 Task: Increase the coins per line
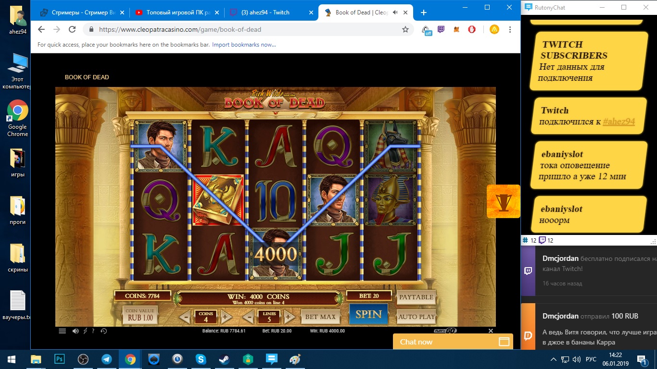pyautogui.click(x=224, y=317)
